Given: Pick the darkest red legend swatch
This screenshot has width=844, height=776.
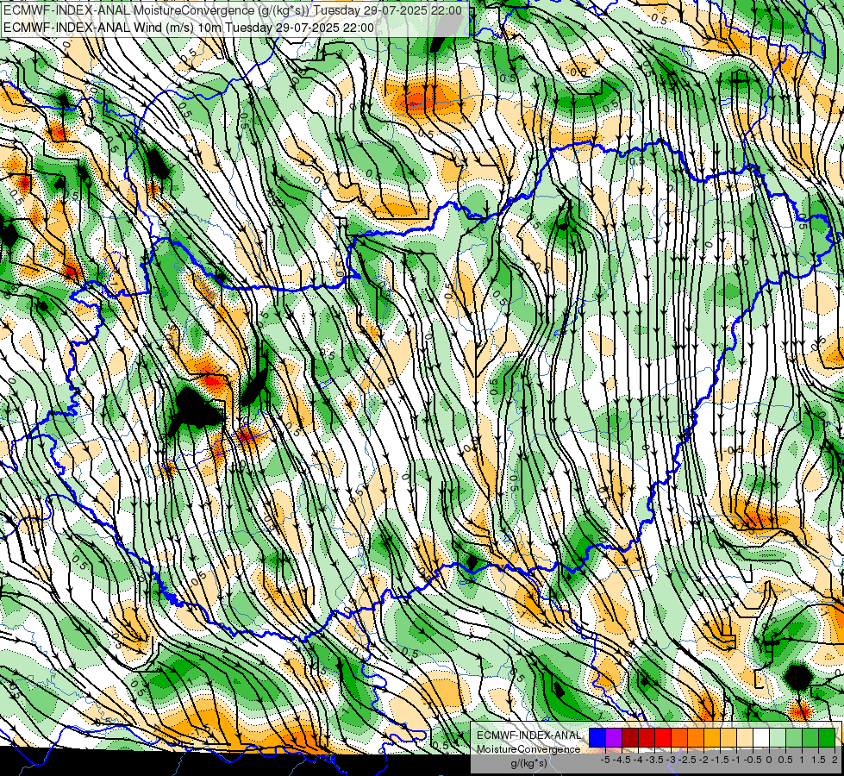Looking at the screenshot, I should coord(630,737).
